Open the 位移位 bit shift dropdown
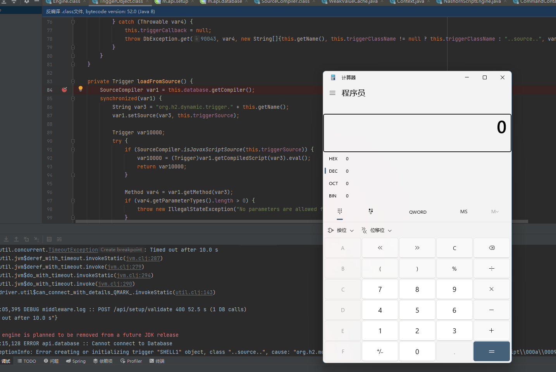Screen dimensions: 556x372 [x=377, y=230]
